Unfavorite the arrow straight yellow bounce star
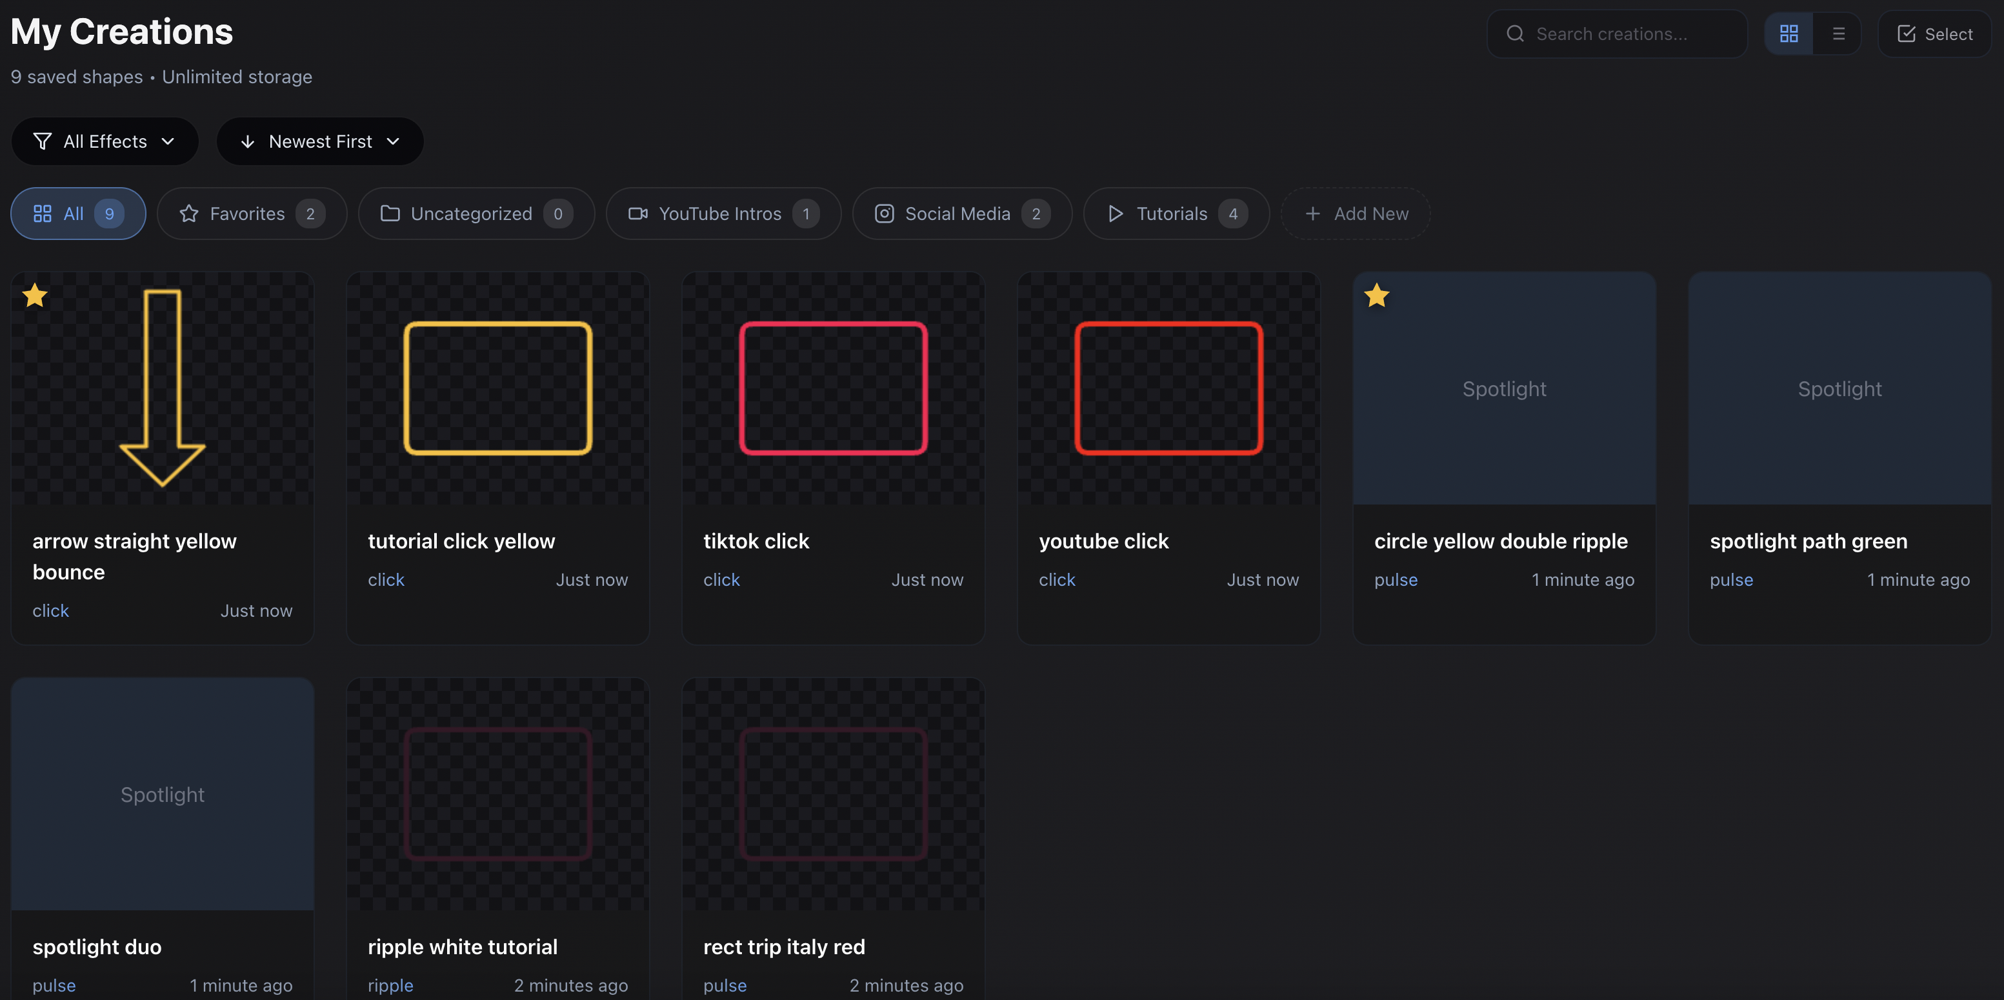 (35, 295)
